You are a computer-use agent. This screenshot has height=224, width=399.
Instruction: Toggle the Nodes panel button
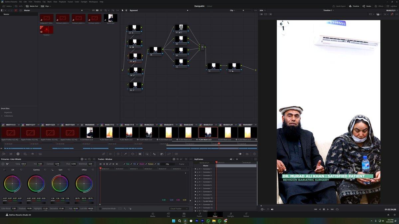(367, 6)
